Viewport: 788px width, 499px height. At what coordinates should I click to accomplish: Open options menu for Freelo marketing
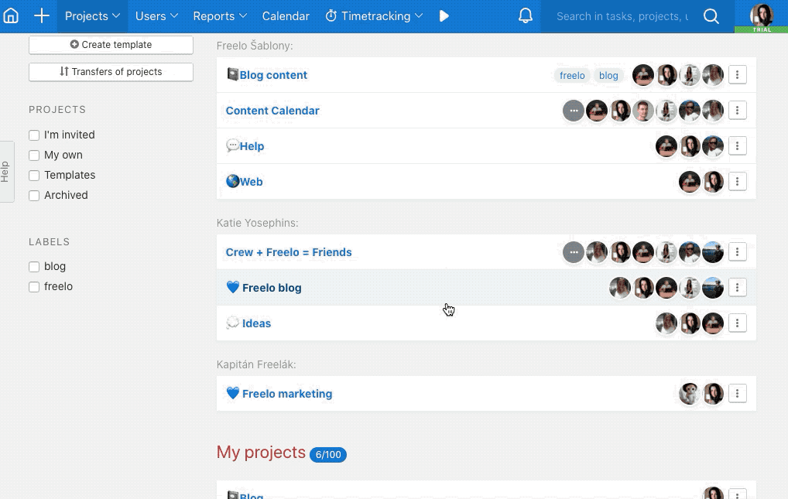737,394
